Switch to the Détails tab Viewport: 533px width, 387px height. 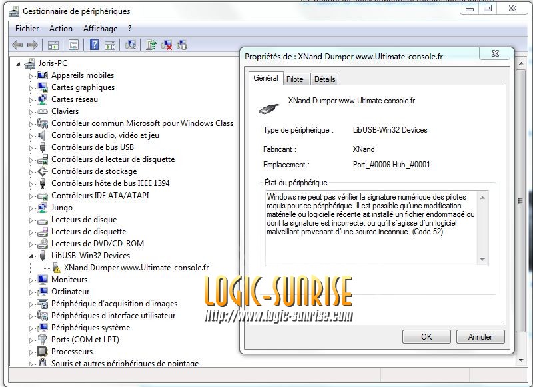click(x=324, y=79)
